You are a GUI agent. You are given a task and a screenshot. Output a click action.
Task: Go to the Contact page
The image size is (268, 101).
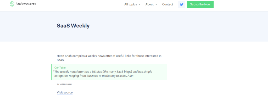click(167, 4)
